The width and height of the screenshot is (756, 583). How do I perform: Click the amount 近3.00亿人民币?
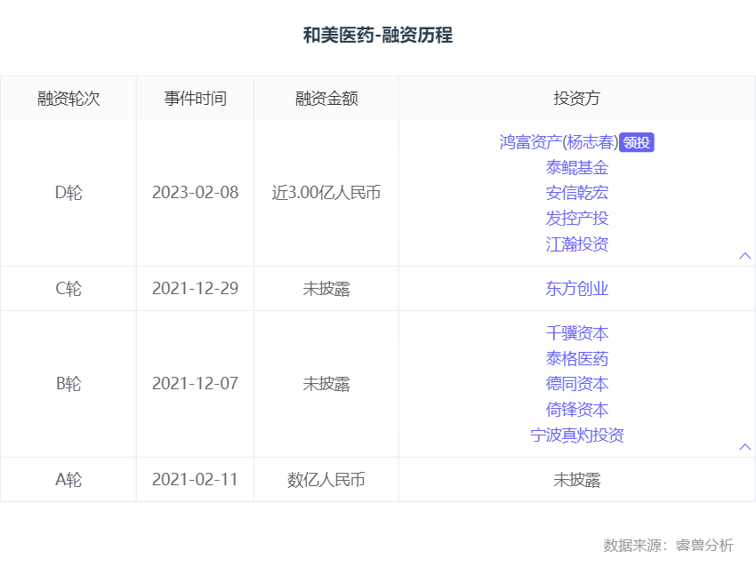[x=326, y=193]
